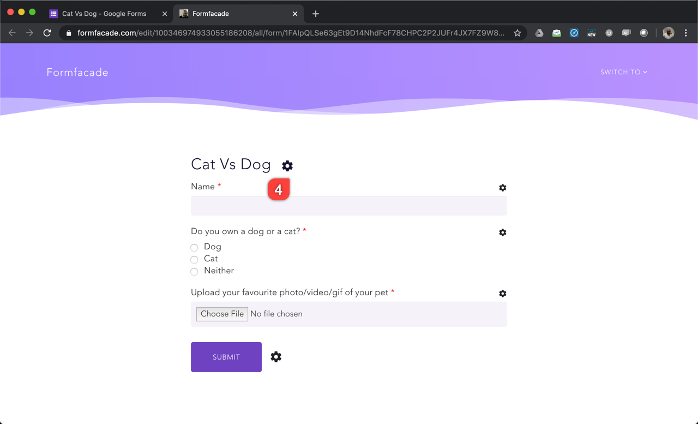Open a new browser tab
698x424 pixels.
[x=316, y=14]
